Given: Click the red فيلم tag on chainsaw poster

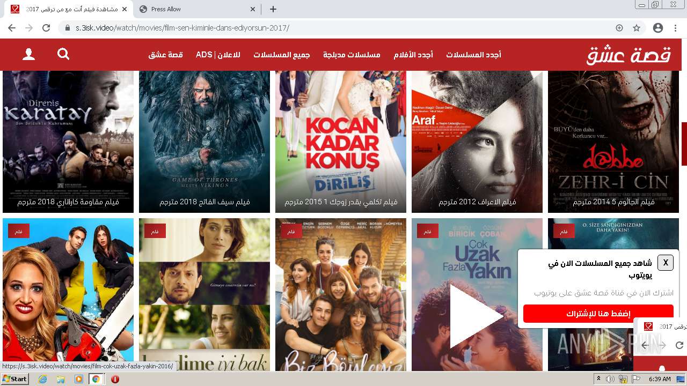Looking at the screenshot, I should pyautogui.click(x=19, y=231).
